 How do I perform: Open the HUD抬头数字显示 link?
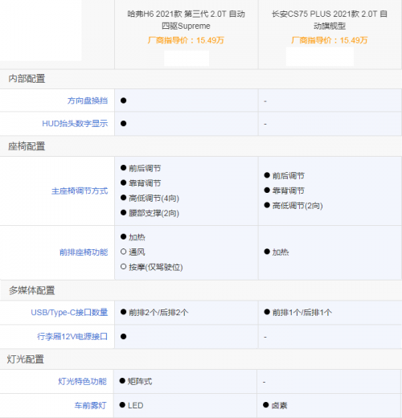coord(75,124)
